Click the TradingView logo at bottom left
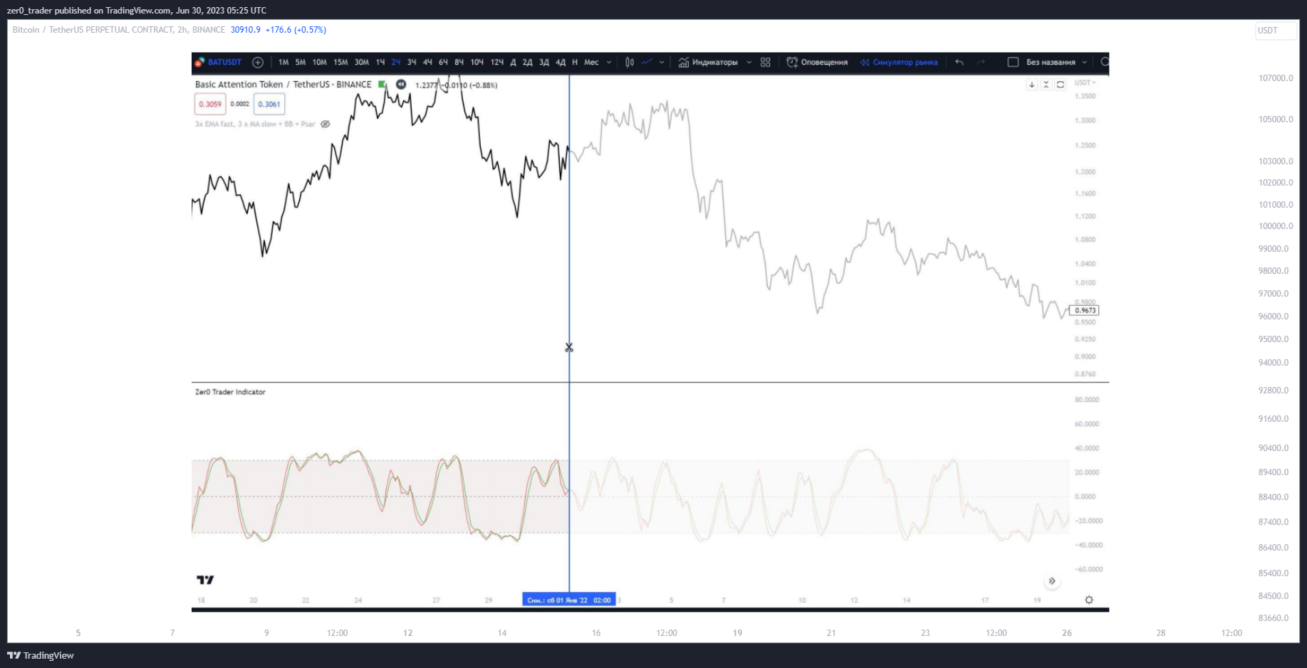The height and width of the screenshot is (668, 1307). coord(41,655)
